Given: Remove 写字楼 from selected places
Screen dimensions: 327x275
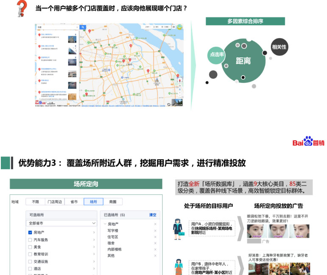Looking at the screenshot, I should click(x=155, y=231).
